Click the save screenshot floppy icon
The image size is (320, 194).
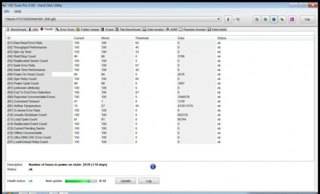pyautogui.click(x=274, y=20)
